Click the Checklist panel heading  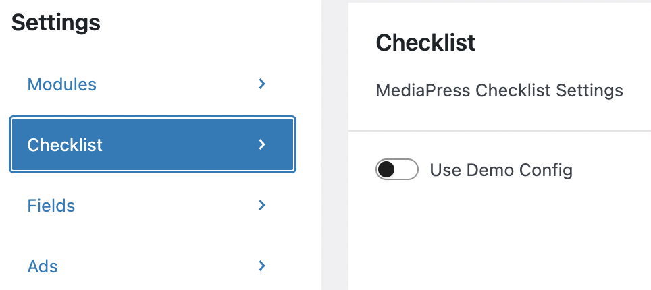click(x=425, y=42)
